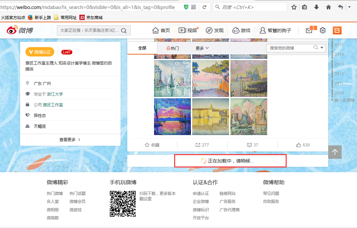This screenshot has height=228, width=357.
Task: Jump to 2010 on the timeline
Action: pos(339,93)
